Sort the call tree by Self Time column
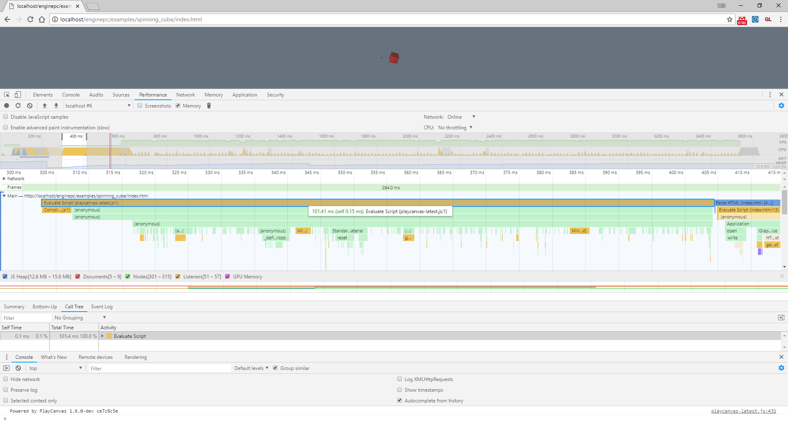 25,327
